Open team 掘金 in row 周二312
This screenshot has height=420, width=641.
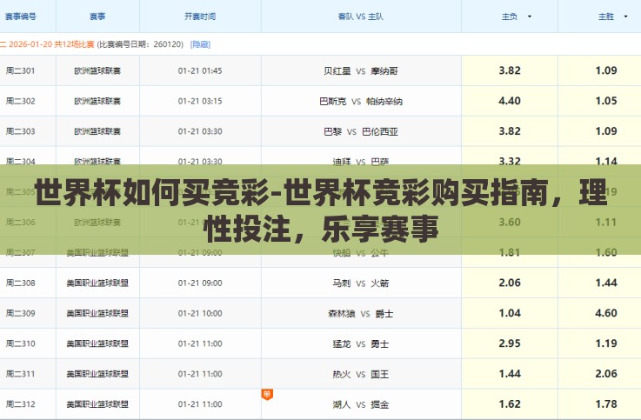pos(380,404)
